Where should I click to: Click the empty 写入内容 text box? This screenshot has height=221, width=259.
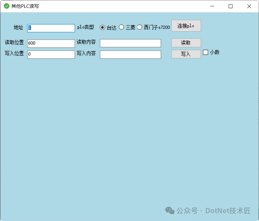[x=130, y=54]
